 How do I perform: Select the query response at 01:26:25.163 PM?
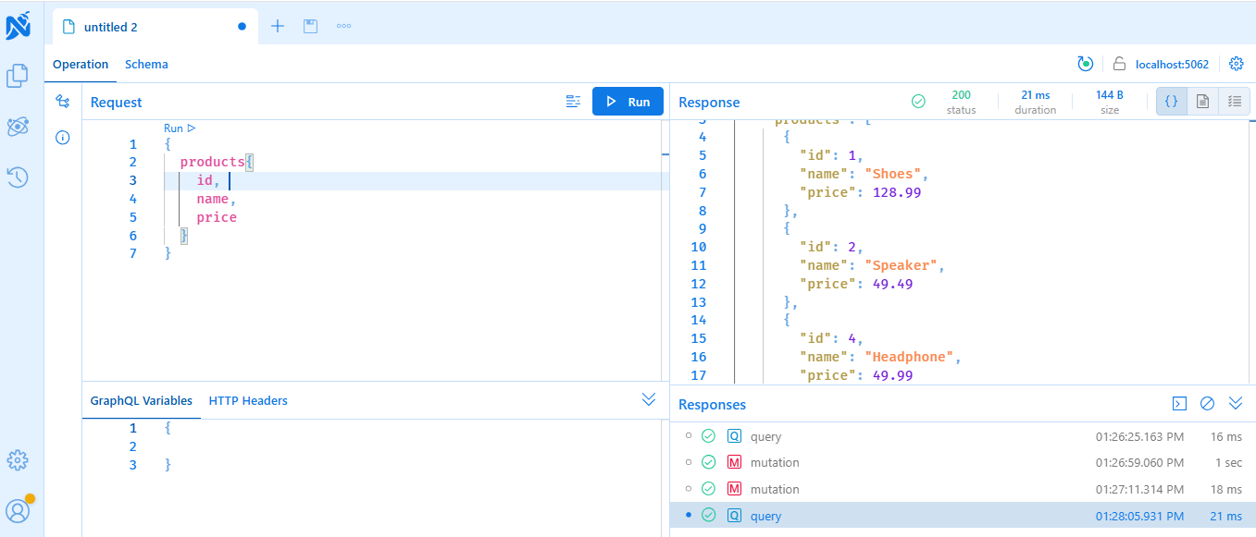(963, 436)
